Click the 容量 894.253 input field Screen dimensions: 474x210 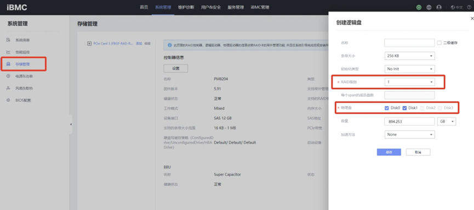coord(409,121)
